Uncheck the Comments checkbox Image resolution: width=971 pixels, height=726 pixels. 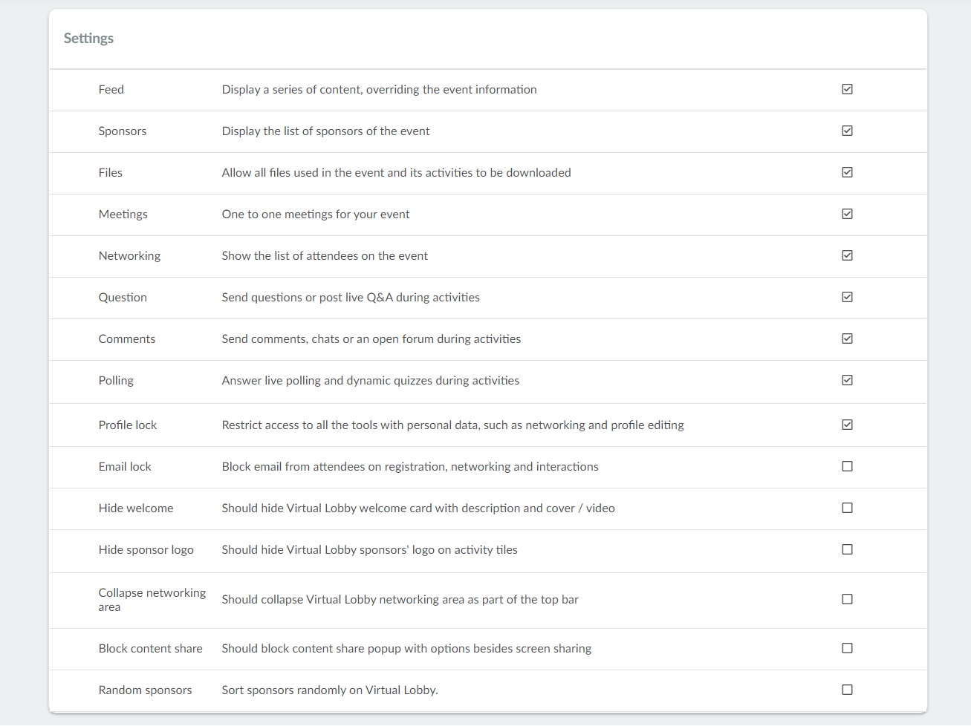(847, 339)
